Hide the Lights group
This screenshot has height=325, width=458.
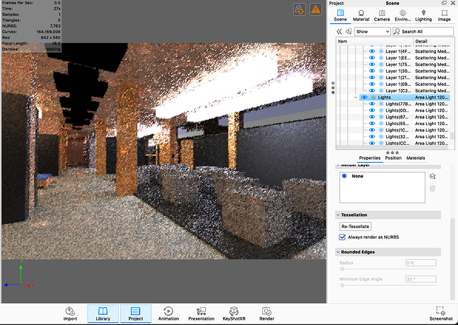pyautogui.click(x=364, y=98)
